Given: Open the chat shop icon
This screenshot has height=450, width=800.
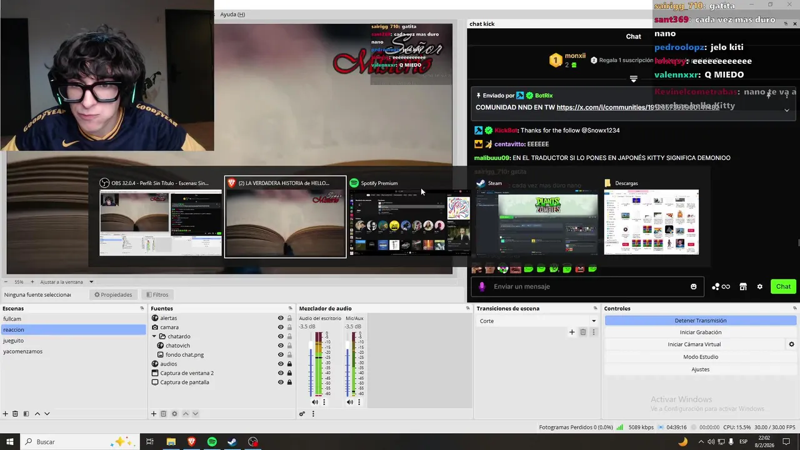Looking at the screenshot, I should click(743, 287).
